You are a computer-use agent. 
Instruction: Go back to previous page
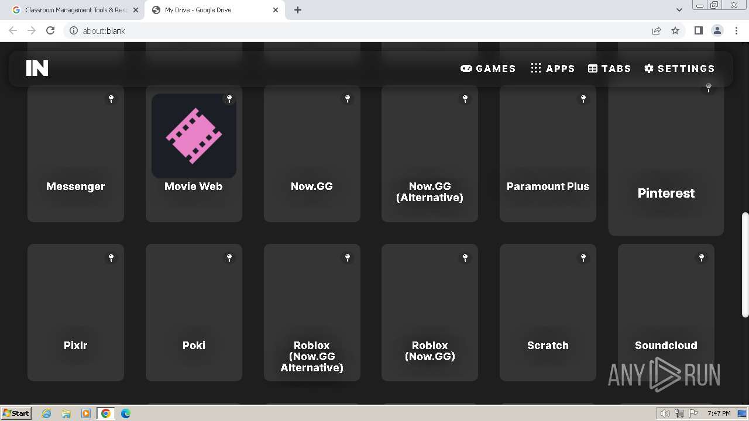coord(13,30)
